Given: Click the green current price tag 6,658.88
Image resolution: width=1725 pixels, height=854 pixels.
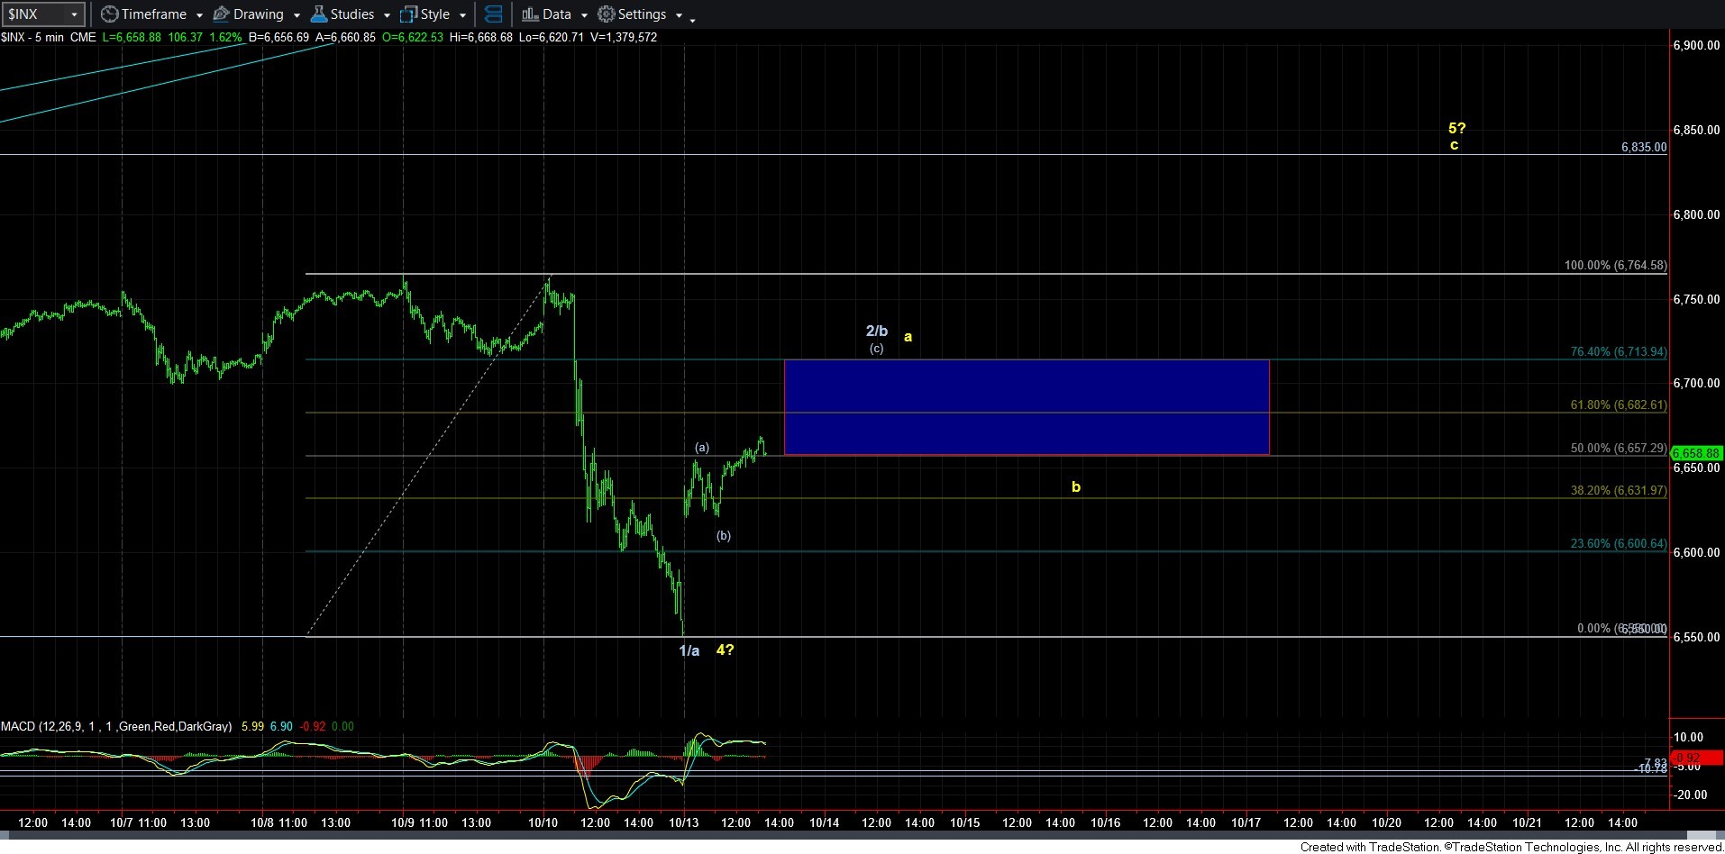Looking at the screenshot, I should click(x=1695, y=453).
